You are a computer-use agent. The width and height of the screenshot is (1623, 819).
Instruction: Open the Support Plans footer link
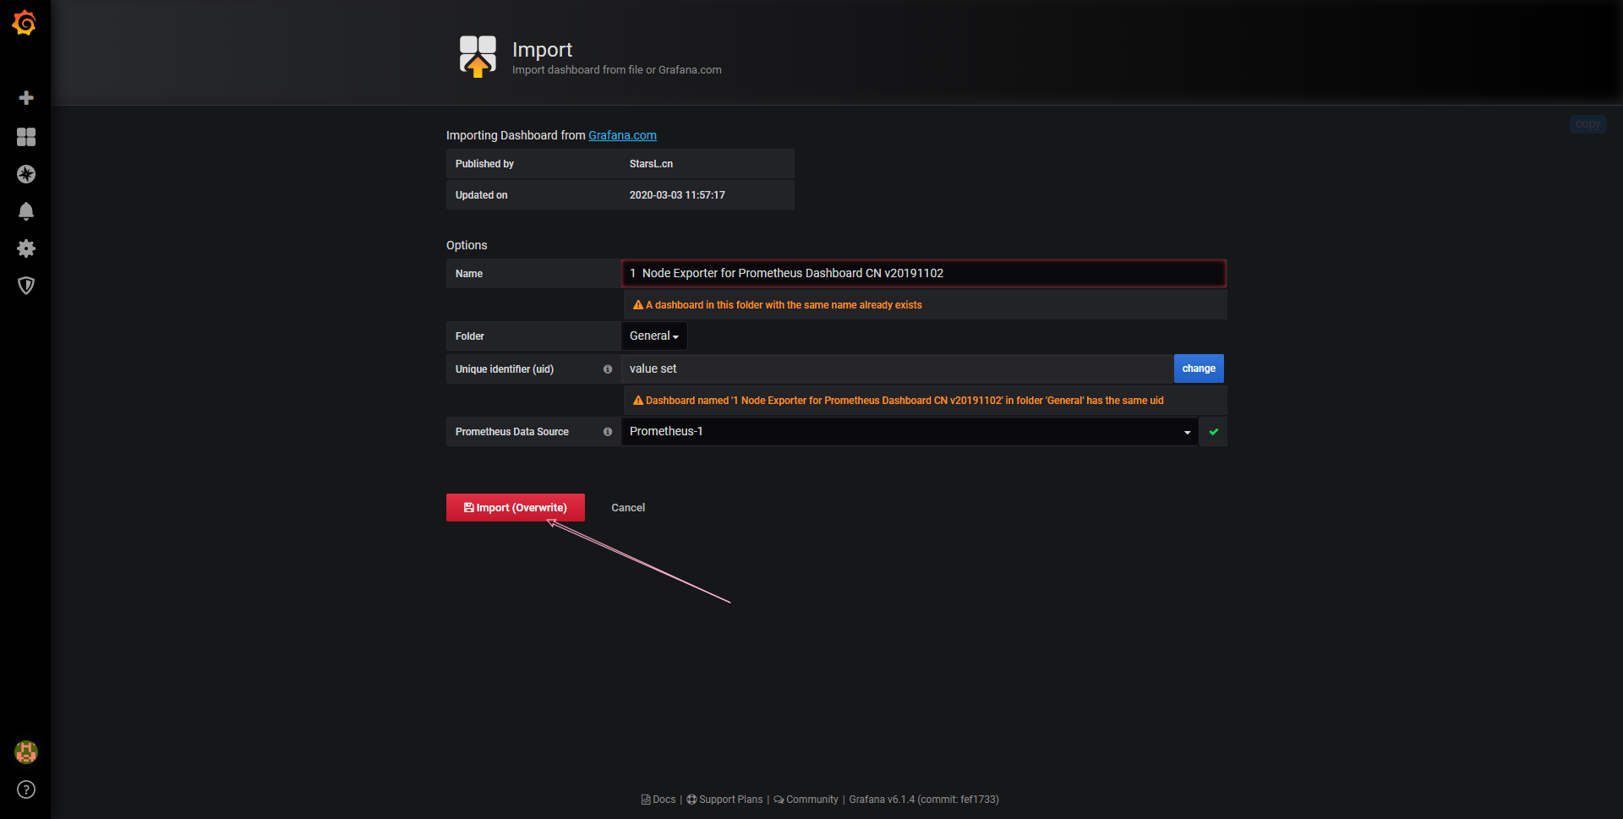(x=724, y=800)
